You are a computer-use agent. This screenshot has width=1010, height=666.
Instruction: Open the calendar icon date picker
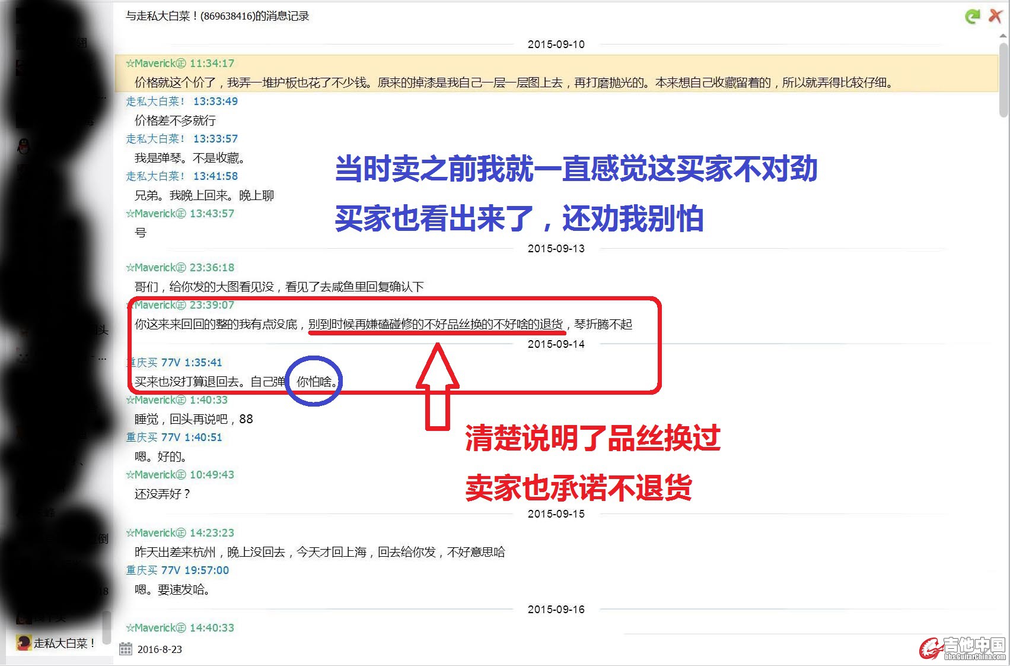pos(126,649)
